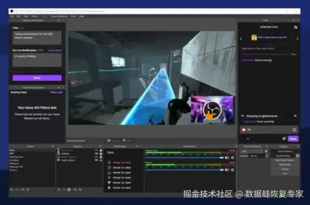Image resolution: width=310 pixels, height=205 pixels.
Task: Move scene up arrow in Scenes panel
Action: [23, 190]
